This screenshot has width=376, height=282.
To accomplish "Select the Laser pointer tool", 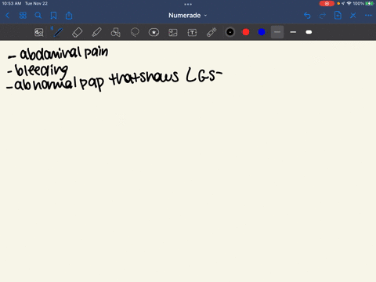I will point(211,32).
